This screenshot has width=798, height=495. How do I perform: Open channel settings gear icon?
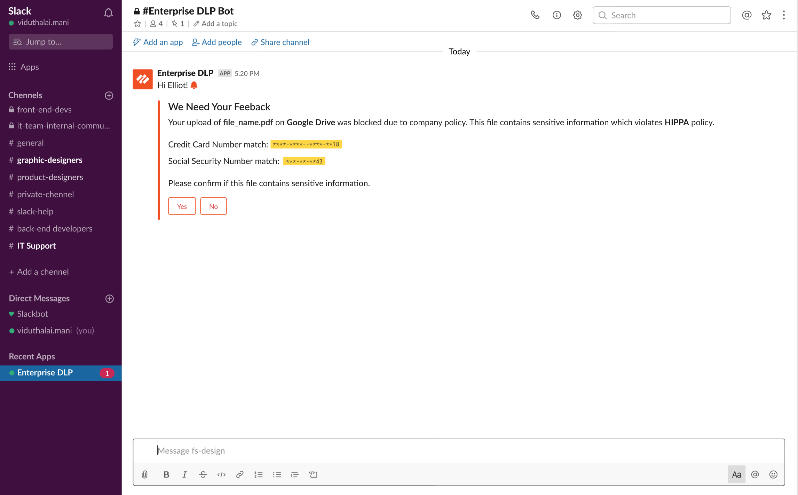577,15
